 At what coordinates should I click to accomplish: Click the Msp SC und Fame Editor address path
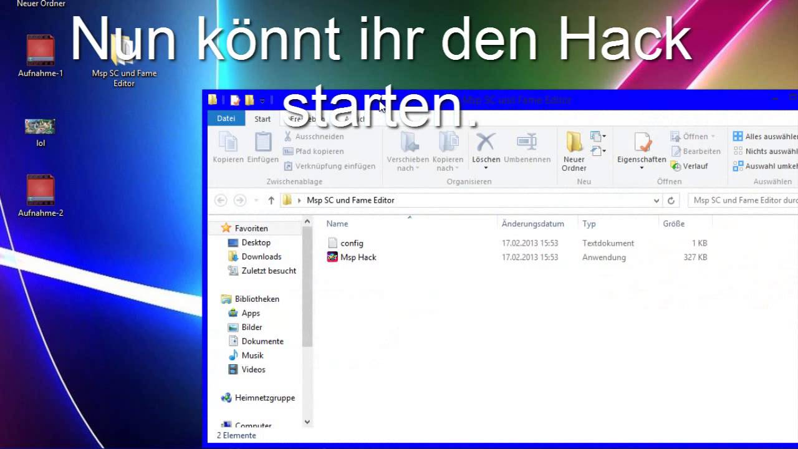pyautogui.click(x=350, y=200)
